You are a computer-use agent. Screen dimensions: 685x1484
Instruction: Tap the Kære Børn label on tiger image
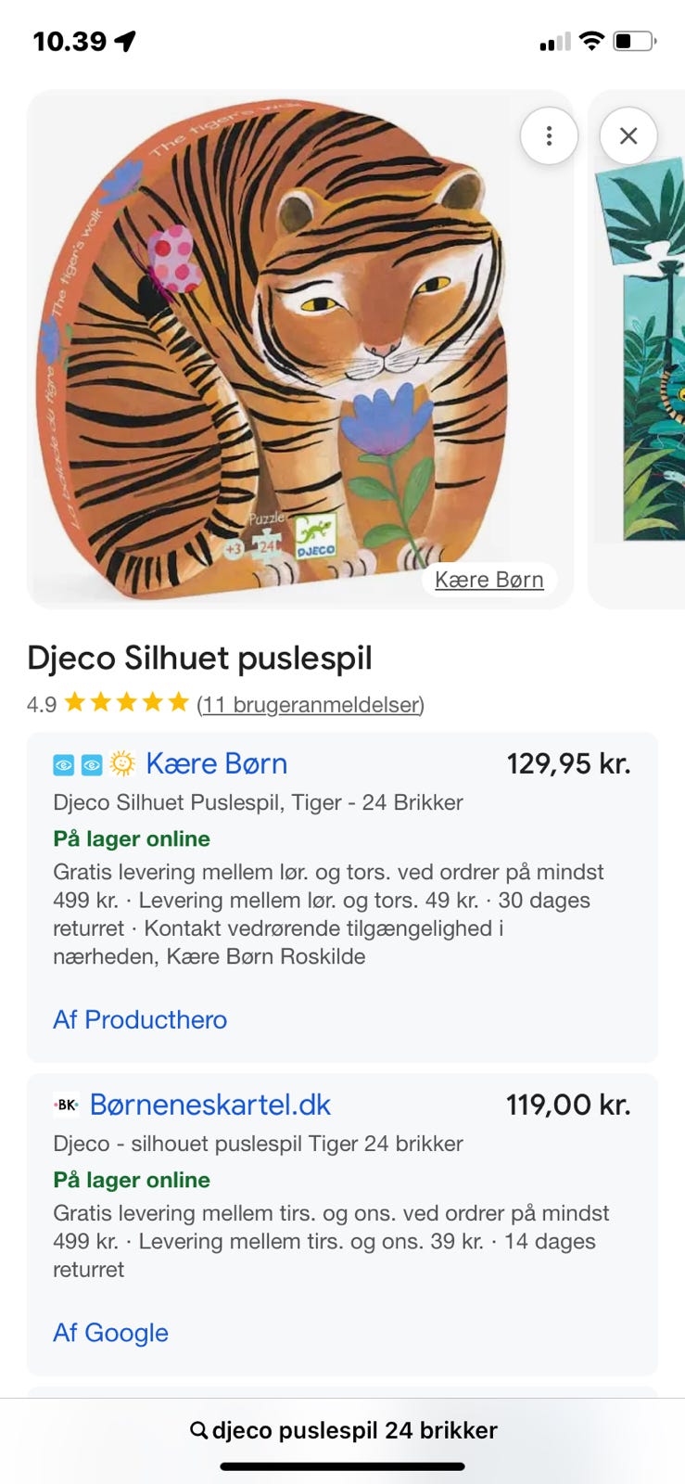coord(488,580)
